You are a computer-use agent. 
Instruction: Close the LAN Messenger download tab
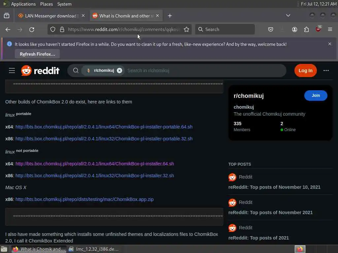[x=83, y=16]
